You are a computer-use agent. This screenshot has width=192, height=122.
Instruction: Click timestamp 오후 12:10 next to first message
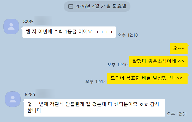coord(128,35)
